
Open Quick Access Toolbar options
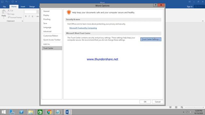[52, 40]
